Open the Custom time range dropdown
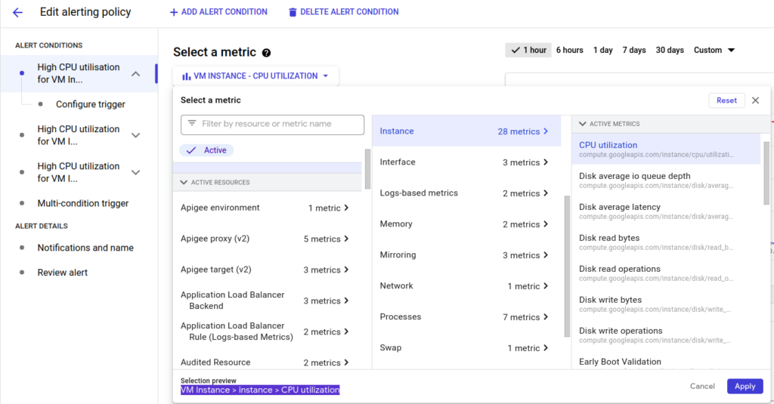 point(714,50)
